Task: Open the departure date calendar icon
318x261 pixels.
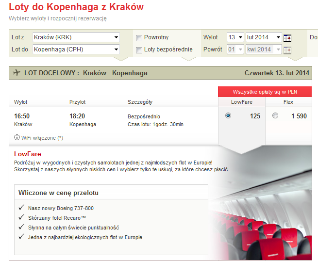Action: (287, 38)
